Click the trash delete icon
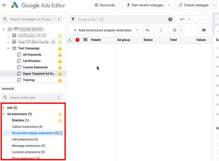The image size is (219, 161). [161, 30]
